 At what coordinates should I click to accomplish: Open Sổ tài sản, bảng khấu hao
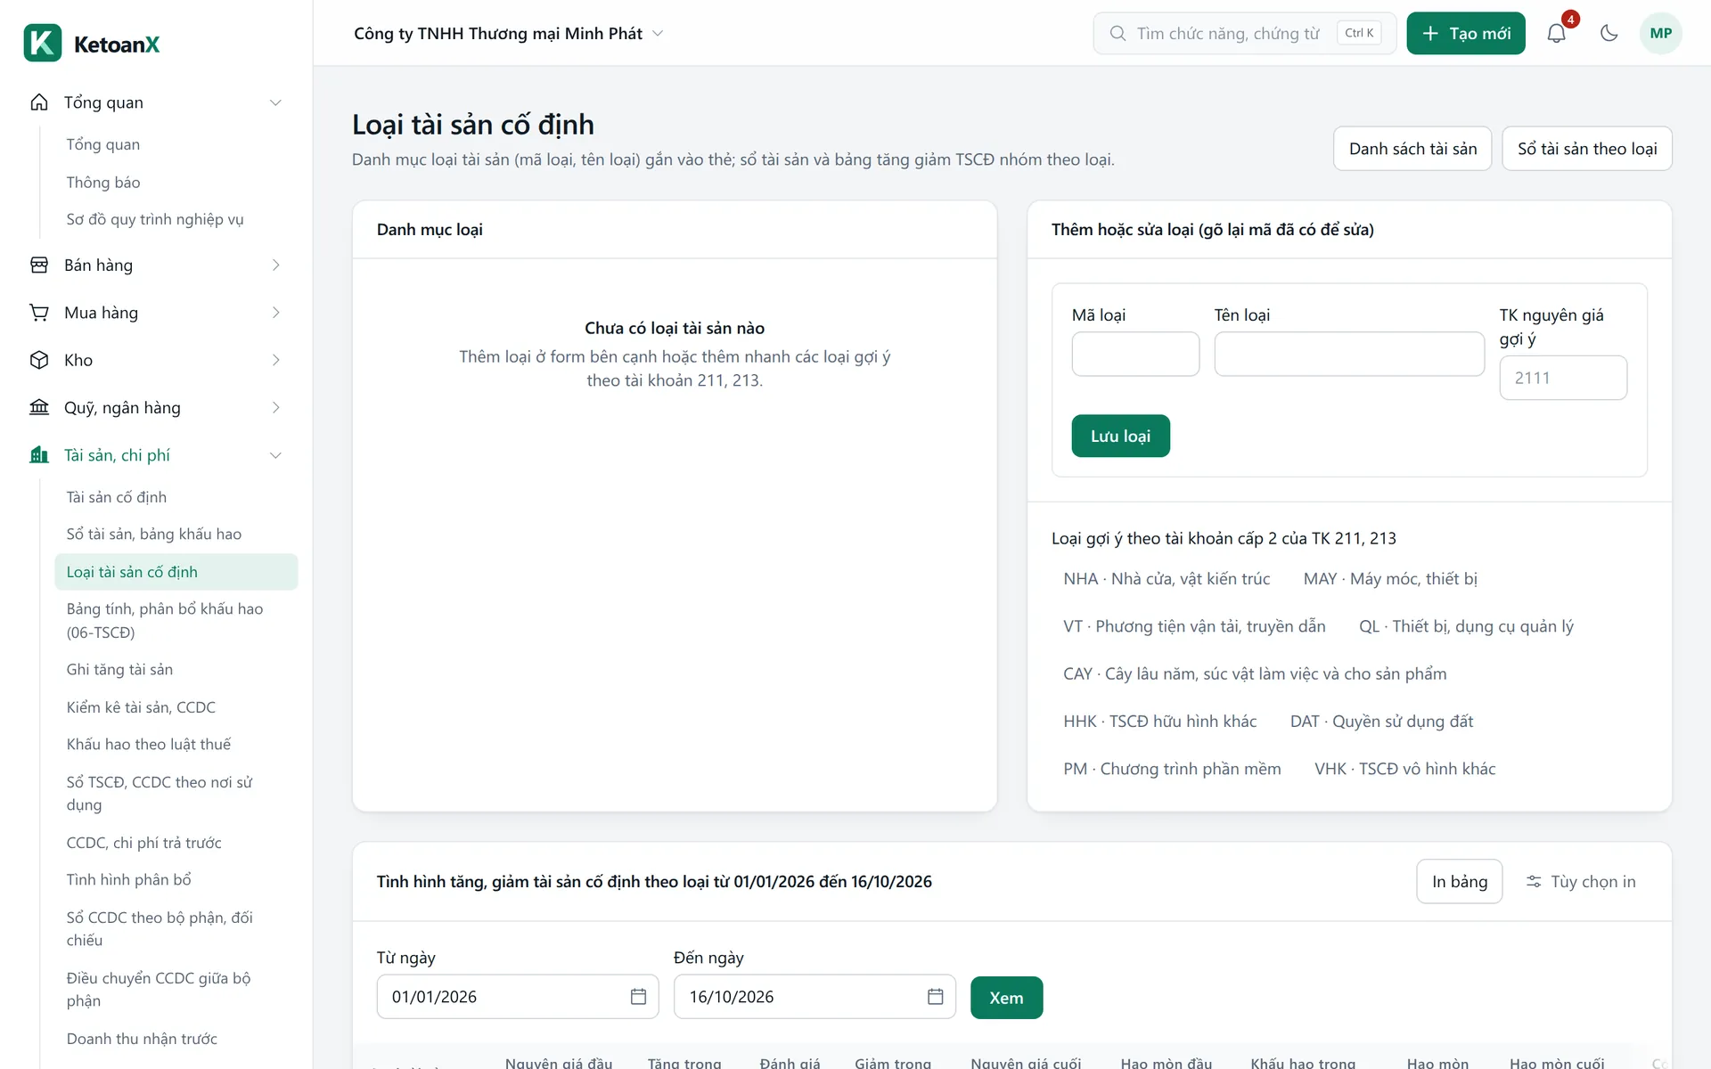point(176,534)
